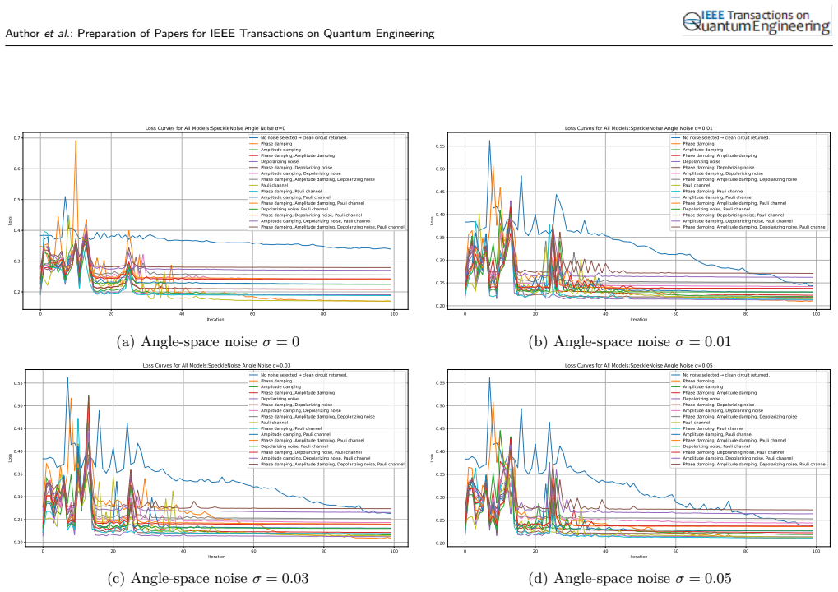838x592 pixels.
Task: Click the 'Iteration' x-axis label of plot (b)
Action: [639, 320]
